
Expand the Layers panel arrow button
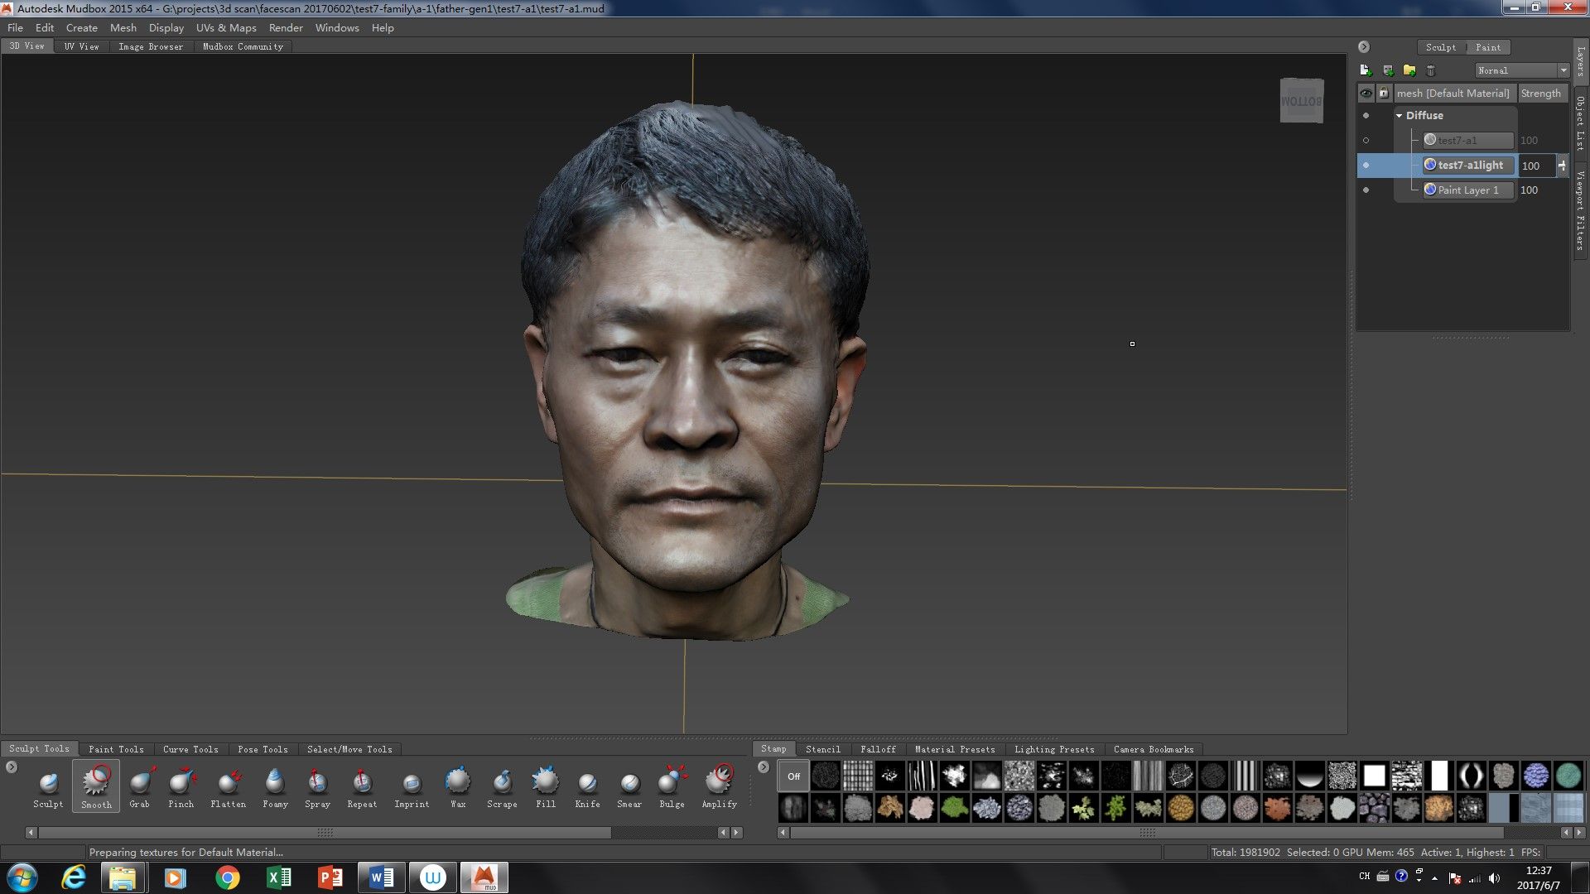point(1362,47)
